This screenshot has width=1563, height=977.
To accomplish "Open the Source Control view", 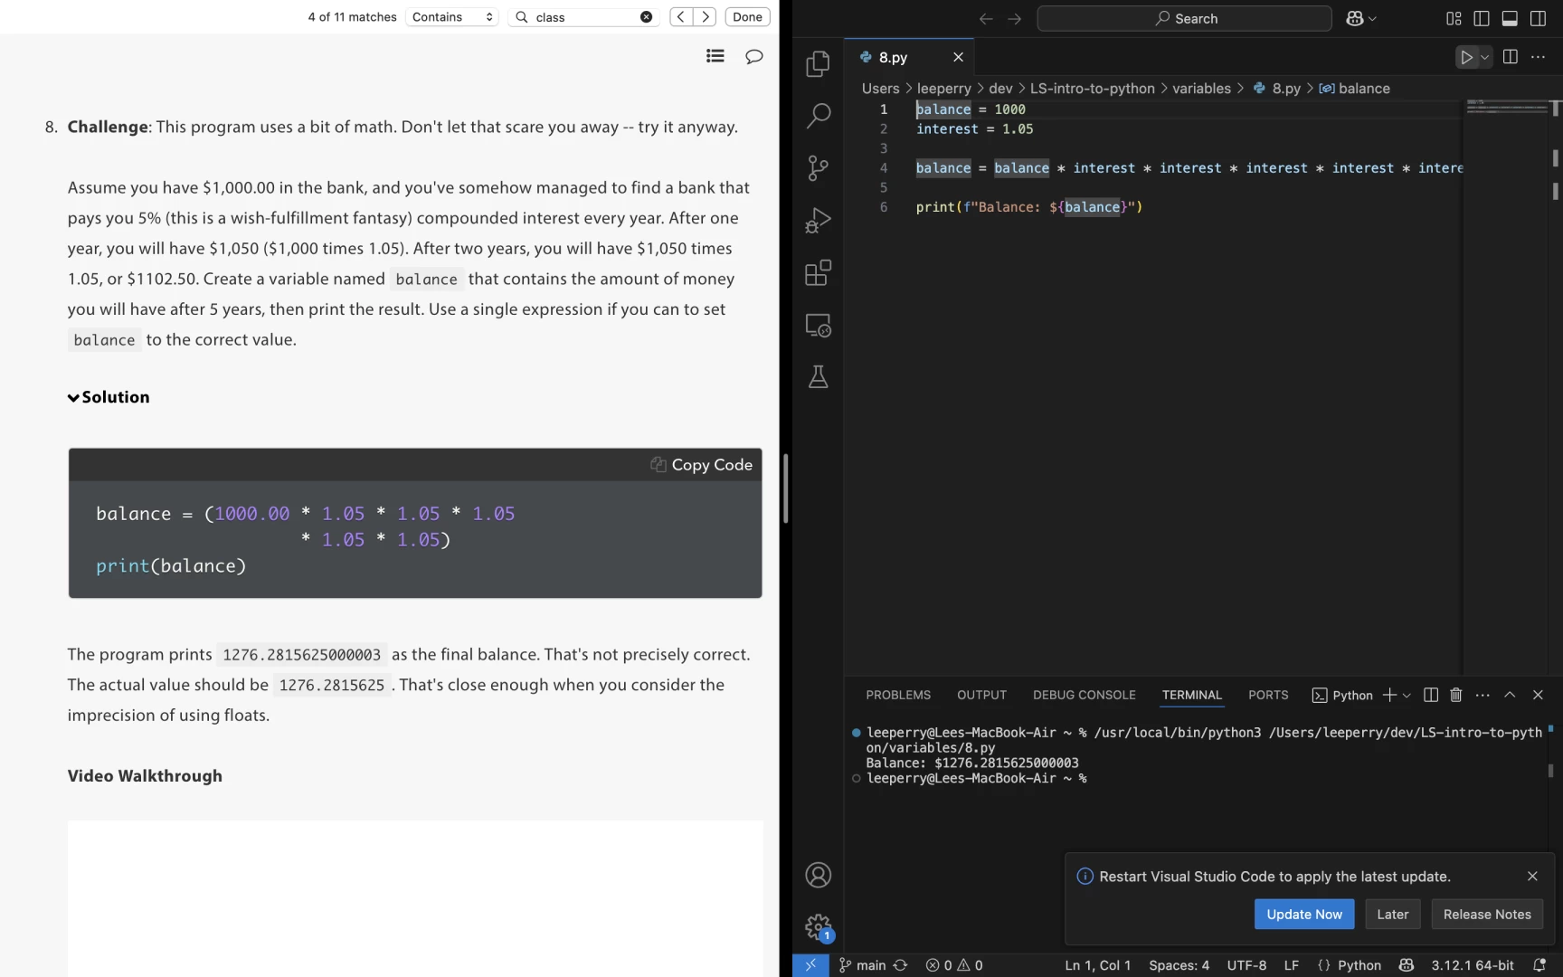I will 818,168.
